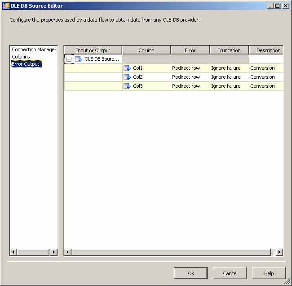Click the column icon beside Col3
Image resolution: width=292 pixels, height=286 pixels.
click(127, 86)
